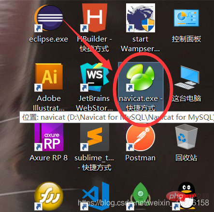214x212 pixels.
Task: Click the 控制面板 label text
Action: 186,39
